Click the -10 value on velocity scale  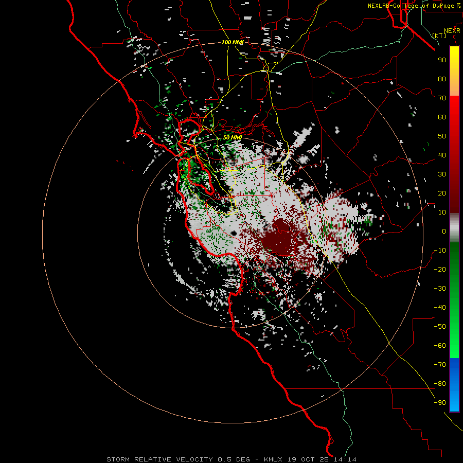[x=440, y=251]
